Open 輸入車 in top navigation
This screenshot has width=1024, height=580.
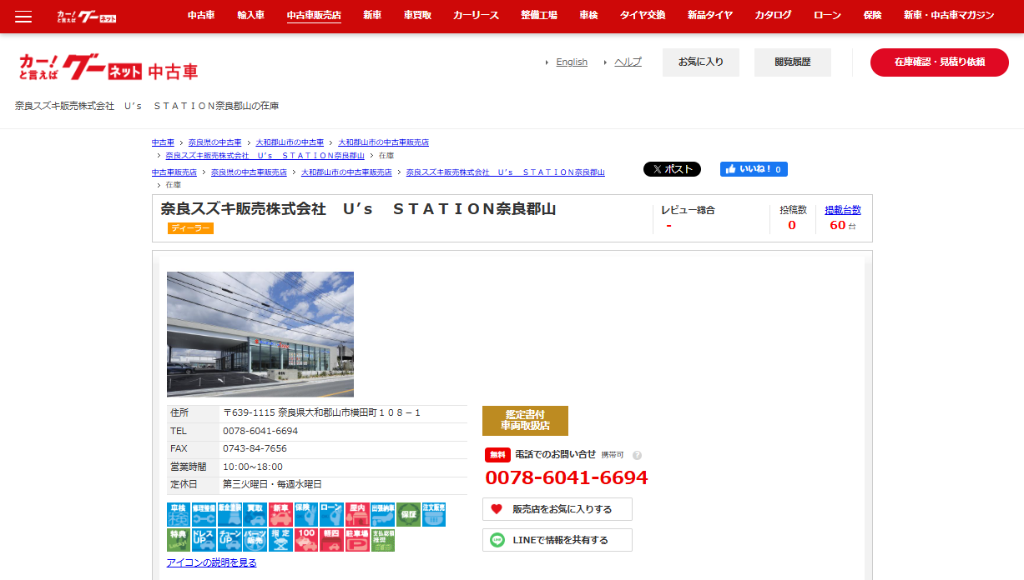[x=250, y=15]
